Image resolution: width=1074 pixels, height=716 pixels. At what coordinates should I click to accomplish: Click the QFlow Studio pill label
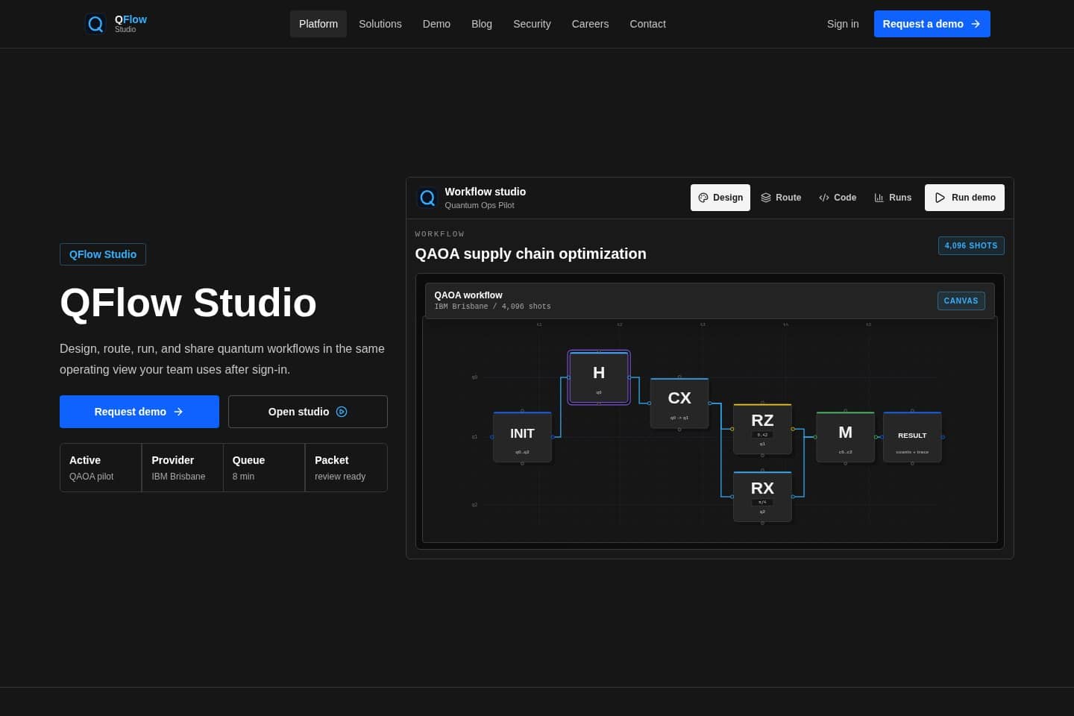(x=103, y=254)
